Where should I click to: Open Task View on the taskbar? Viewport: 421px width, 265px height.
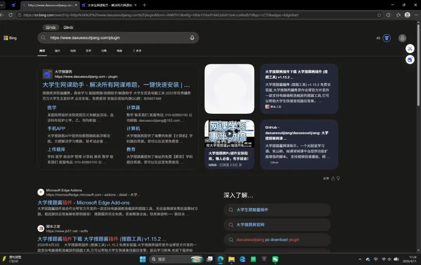click(210, 259)
